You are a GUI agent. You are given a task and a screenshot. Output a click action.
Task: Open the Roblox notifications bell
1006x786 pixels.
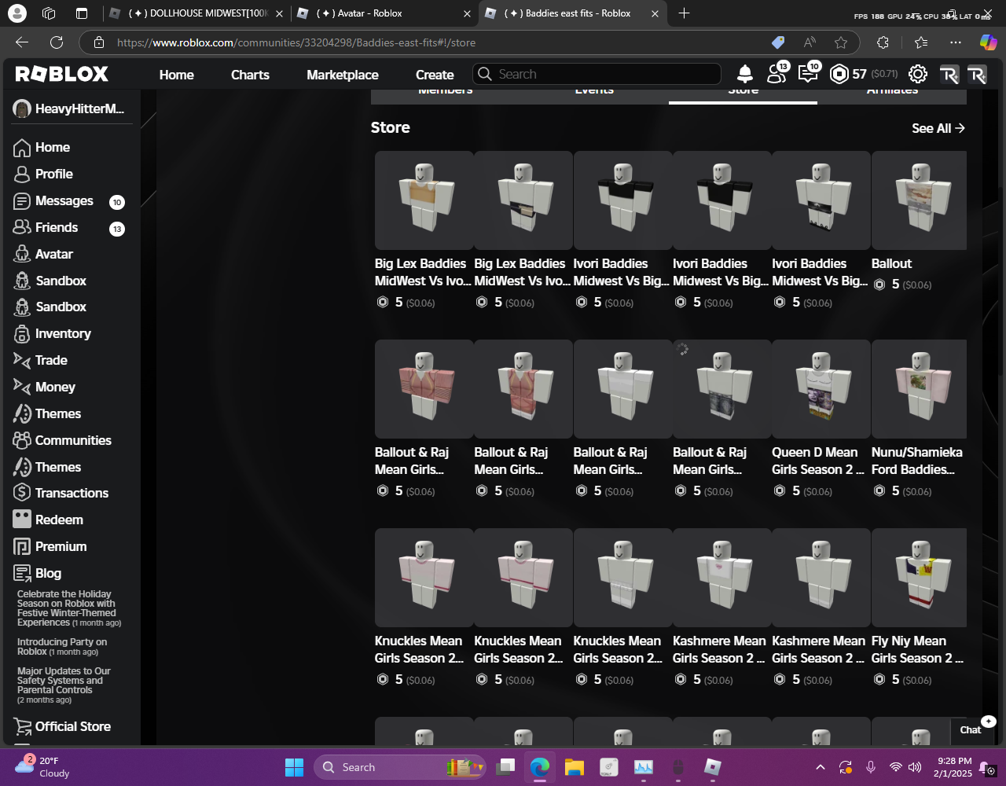[744, 74]
